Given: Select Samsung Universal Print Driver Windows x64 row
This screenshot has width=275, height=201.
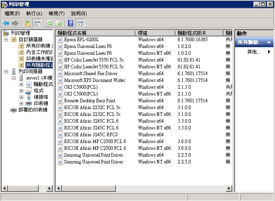Looking at the screenshot, I should tap(144, 155).
